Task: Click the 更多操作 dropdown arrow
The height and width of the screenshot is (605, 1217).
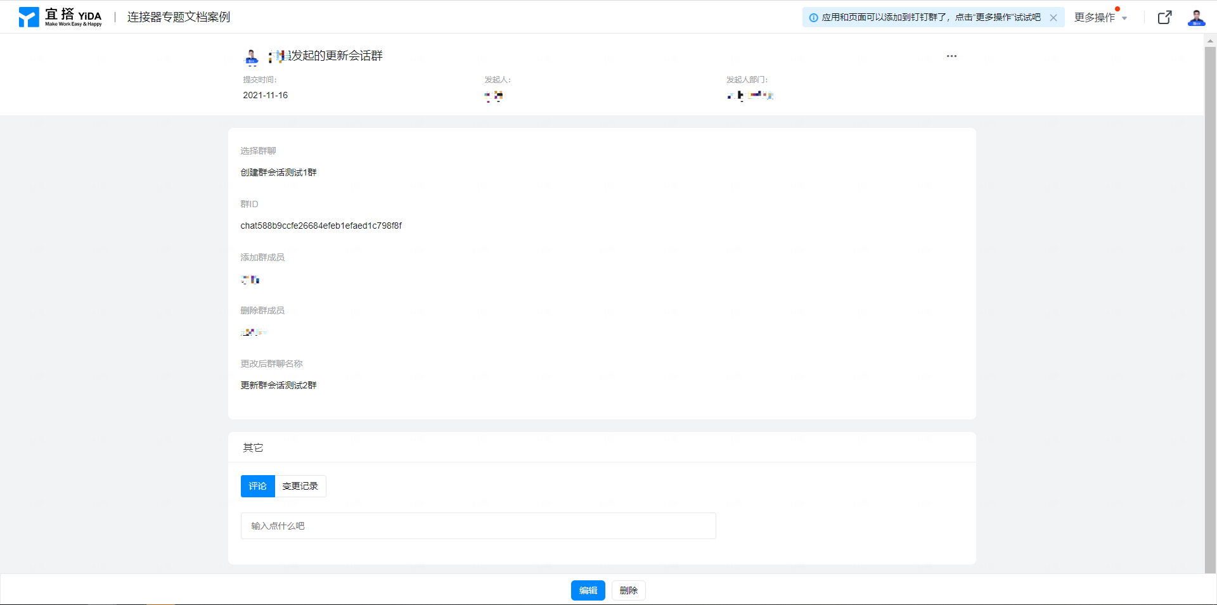Action: (1124, 18)
